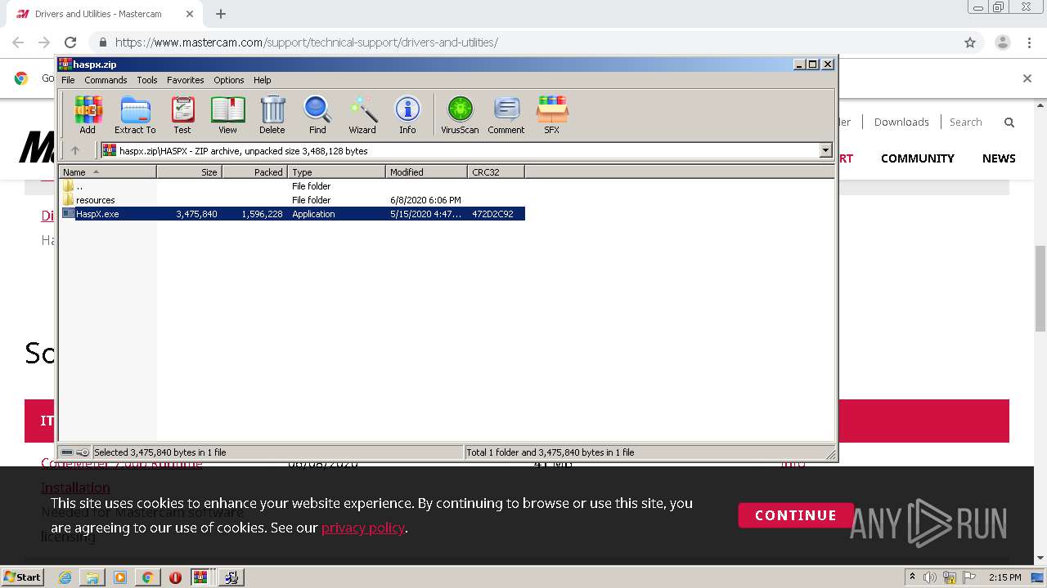The height and width of the screenshot is (588, 1047).
Task: Open the Options menu
Action: 229,80
